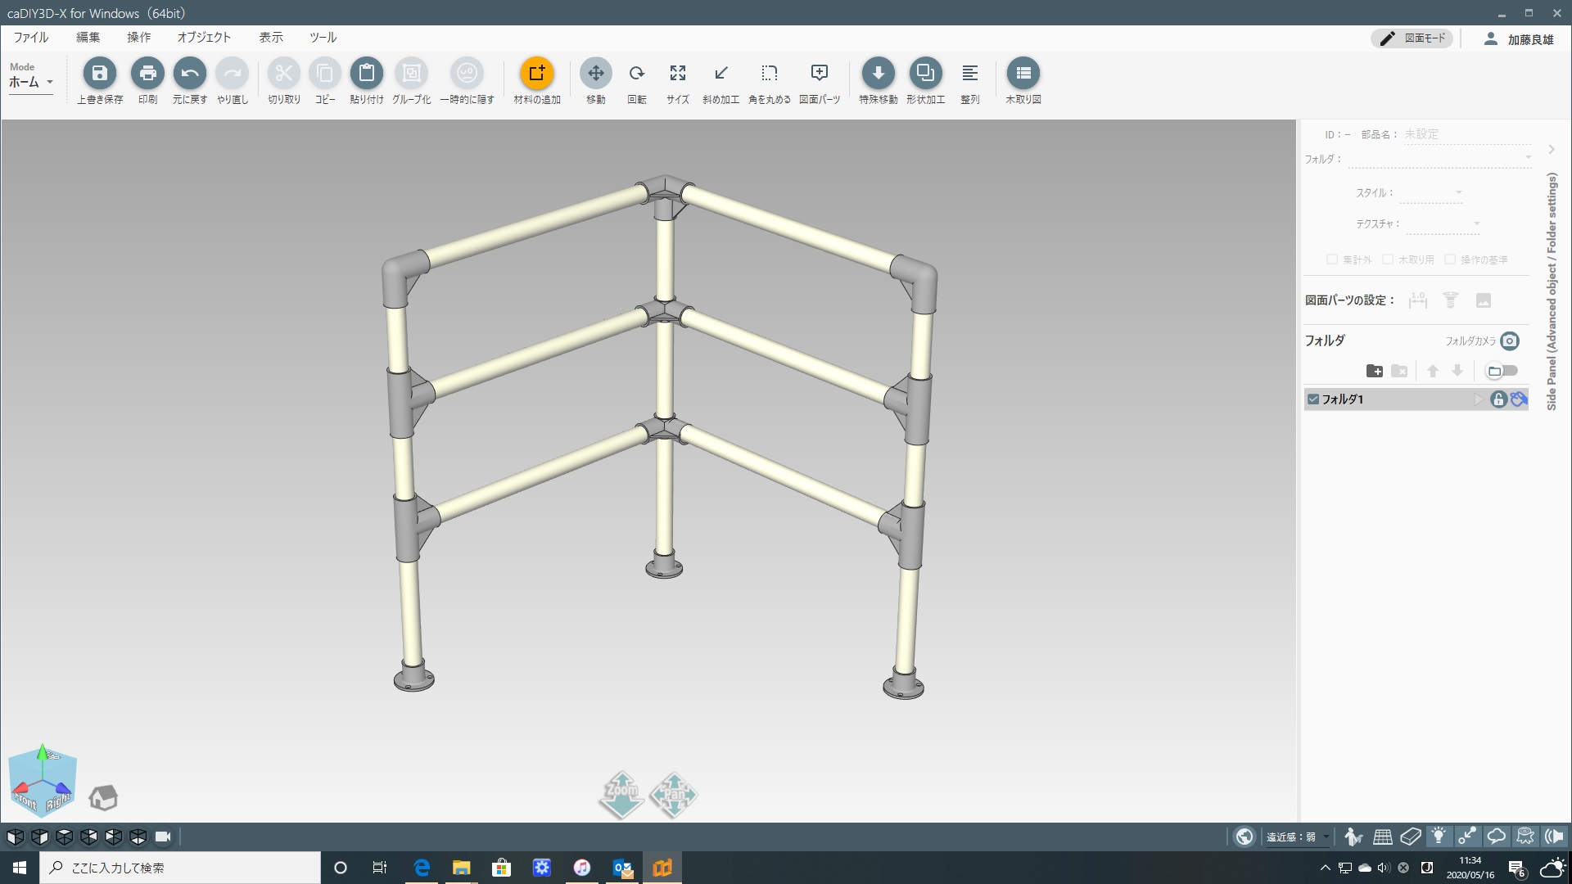Open the オブジェクト menu
The height and width of the screenshot is (884, 1572).
pyautogui.click(x=204, y=38)
